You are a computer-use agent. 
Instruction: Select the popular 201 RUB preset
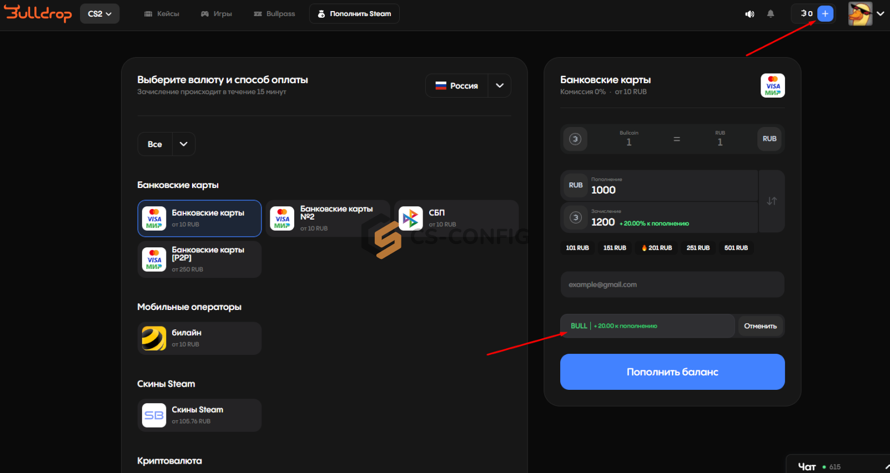[657, 248]
